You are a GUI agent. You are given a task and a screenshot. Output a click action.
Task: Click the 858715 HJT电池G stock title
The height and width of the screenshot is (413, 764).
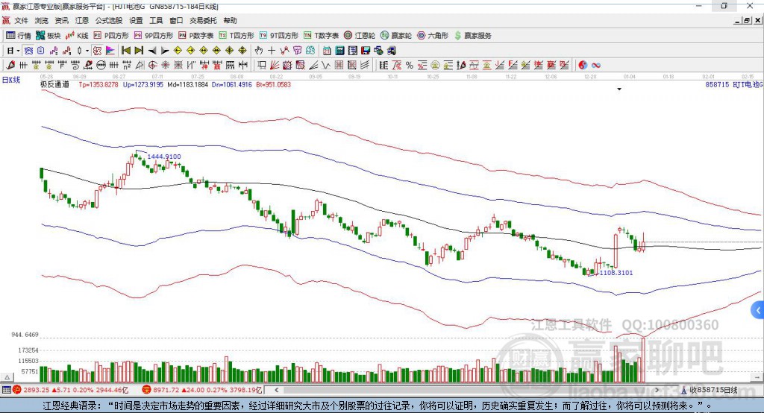(x=734, y=85)
